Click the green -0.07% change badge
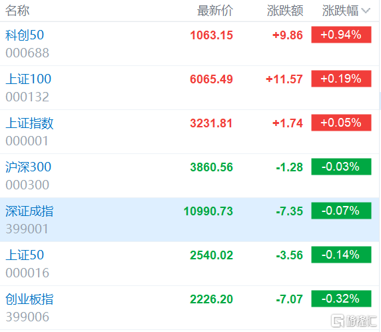This screenshot has height=332, width=381. coord(341,211)
